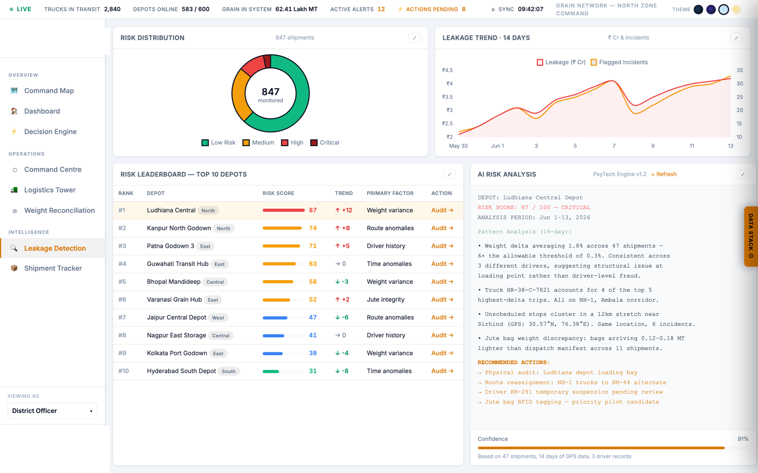Go to Command Centre in sidebar
Viewport: 758px width, 473px height.
53,169
